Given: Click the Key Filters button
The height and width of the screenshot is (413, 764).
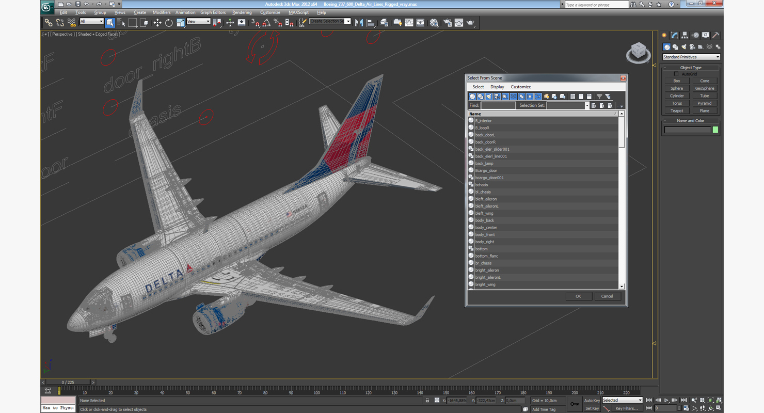Looking at the screenshot, I should coord(626,408).
